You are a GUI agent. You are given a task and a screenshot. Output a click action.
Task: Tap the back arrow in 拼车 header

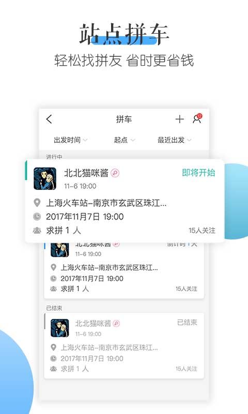tap(49, 120)
